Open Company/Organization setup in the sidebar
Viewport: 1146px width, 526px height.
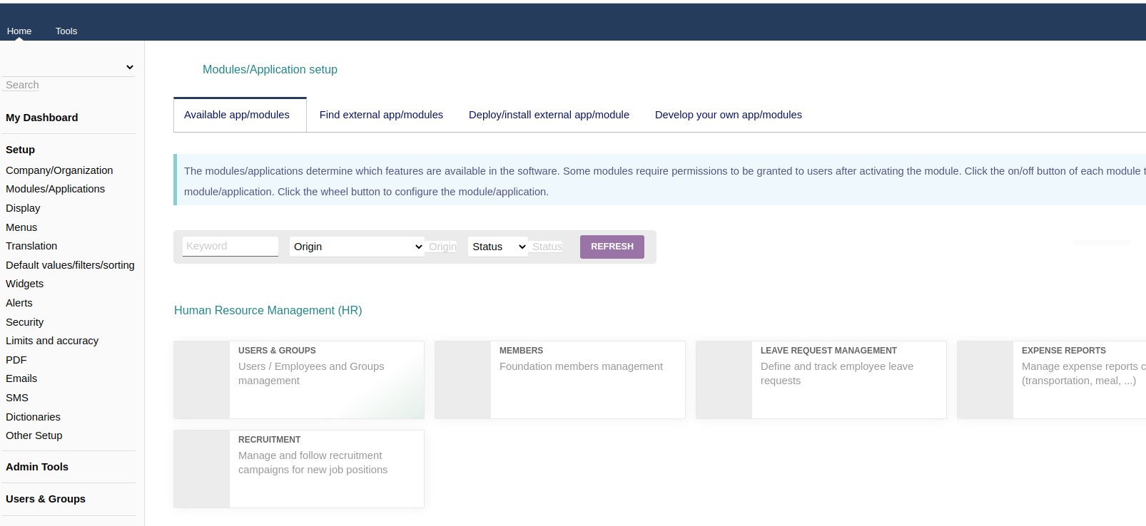pyautogui.click(x=59, y=170)
